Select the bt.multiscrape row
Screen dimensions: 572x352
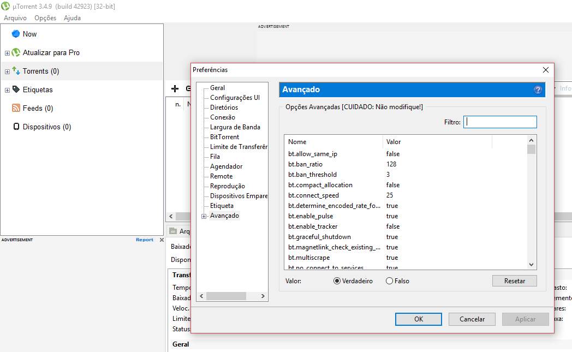pos(406,258)
